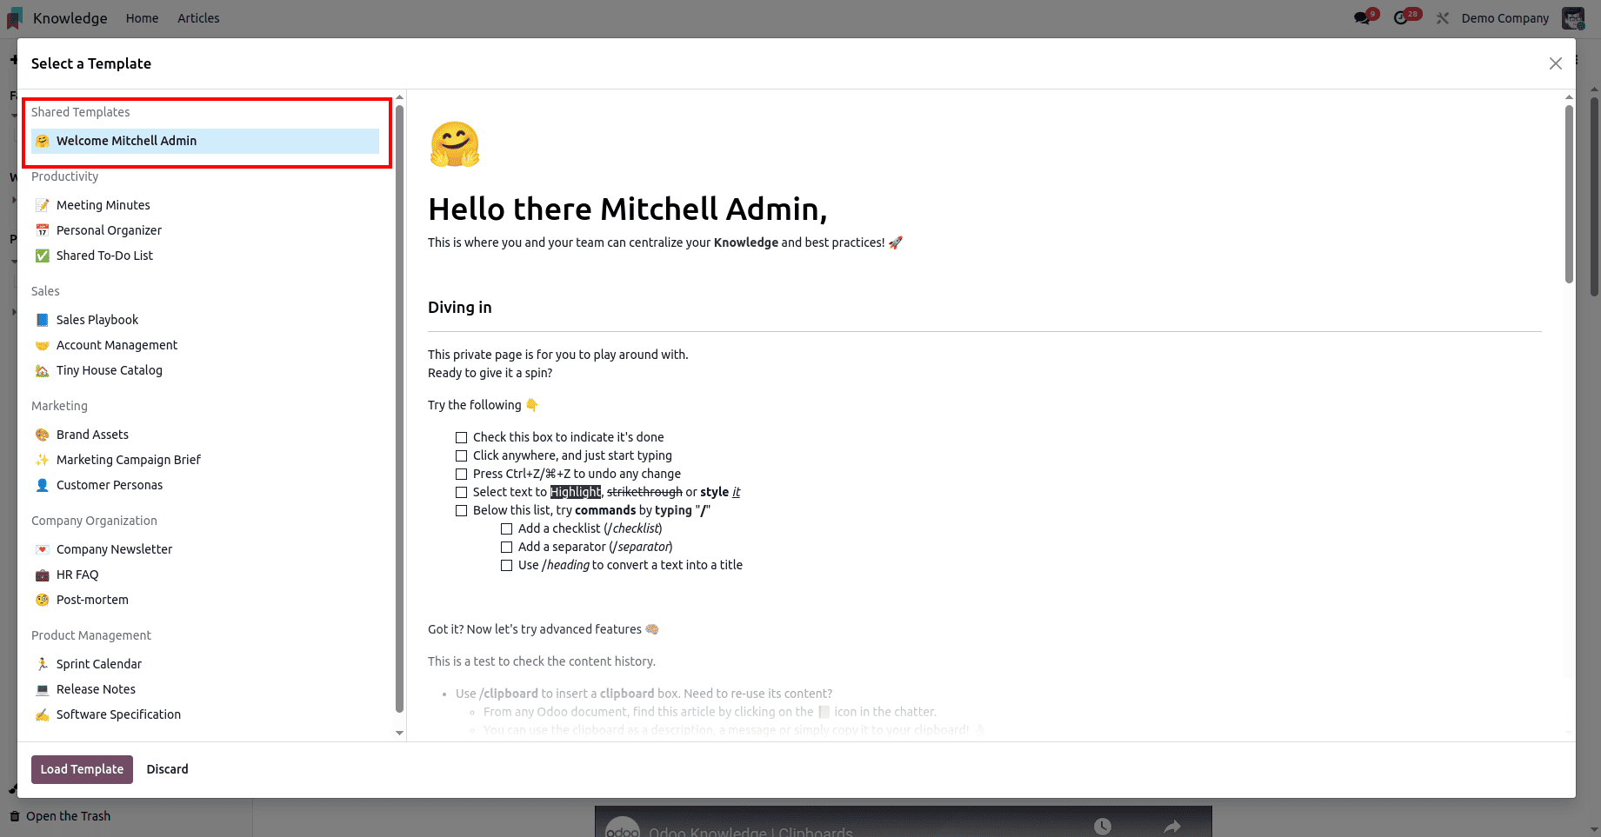
Task: Select the Brand Assets template
Action: pos(205,435)
